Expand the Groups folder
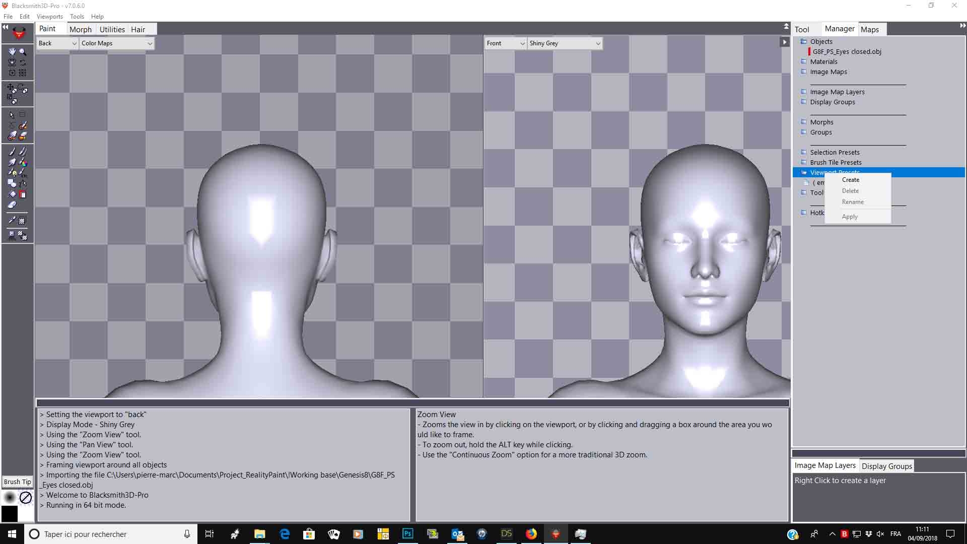The height and width of the screenshot is (544, 967). (804, 132)
